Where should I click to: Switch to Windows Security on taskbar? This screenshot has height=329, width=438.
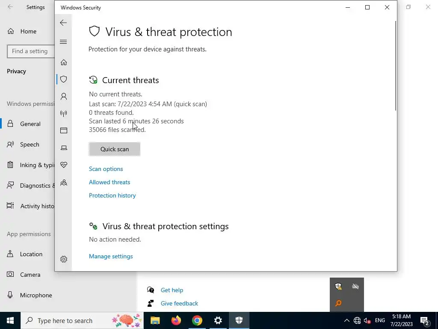[x=239, y=320]
